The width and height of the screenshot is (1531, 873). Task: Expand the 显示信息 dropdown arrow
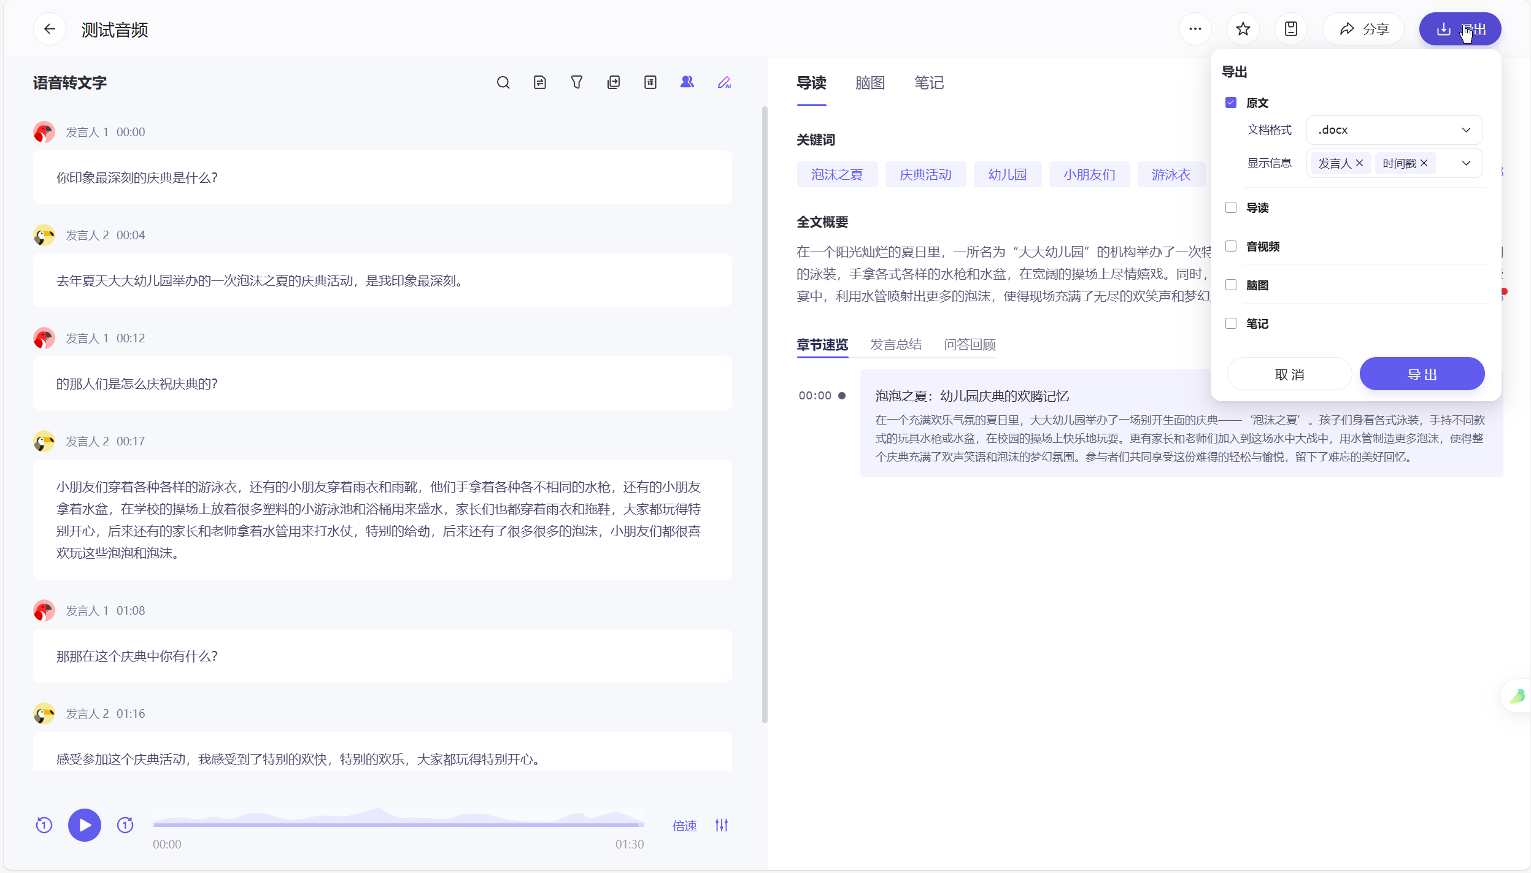click(x=1466, y=163)
